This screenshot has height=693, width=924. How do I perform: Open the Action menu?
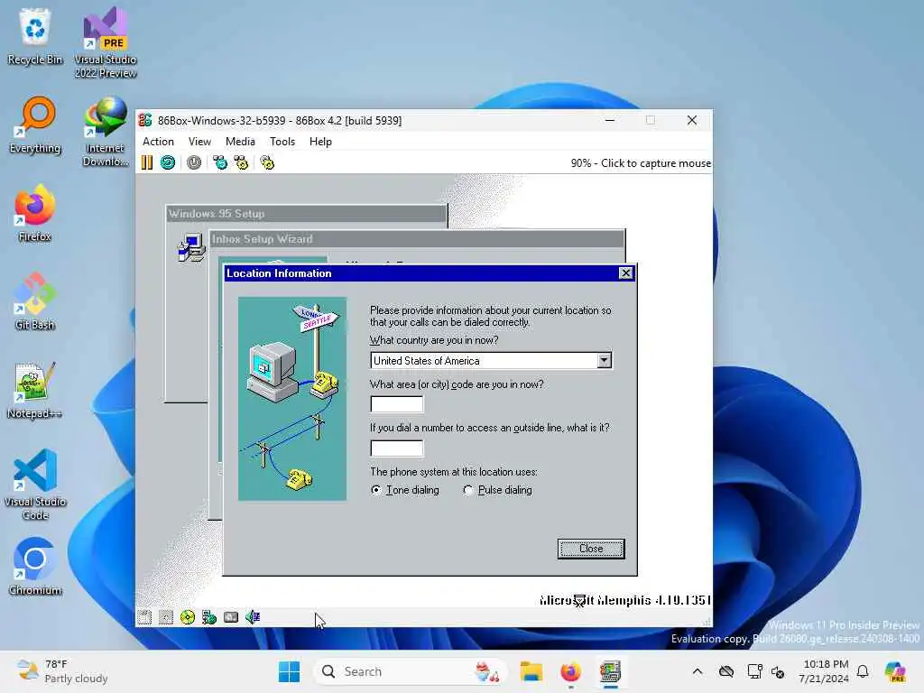(x=159, y=142)
